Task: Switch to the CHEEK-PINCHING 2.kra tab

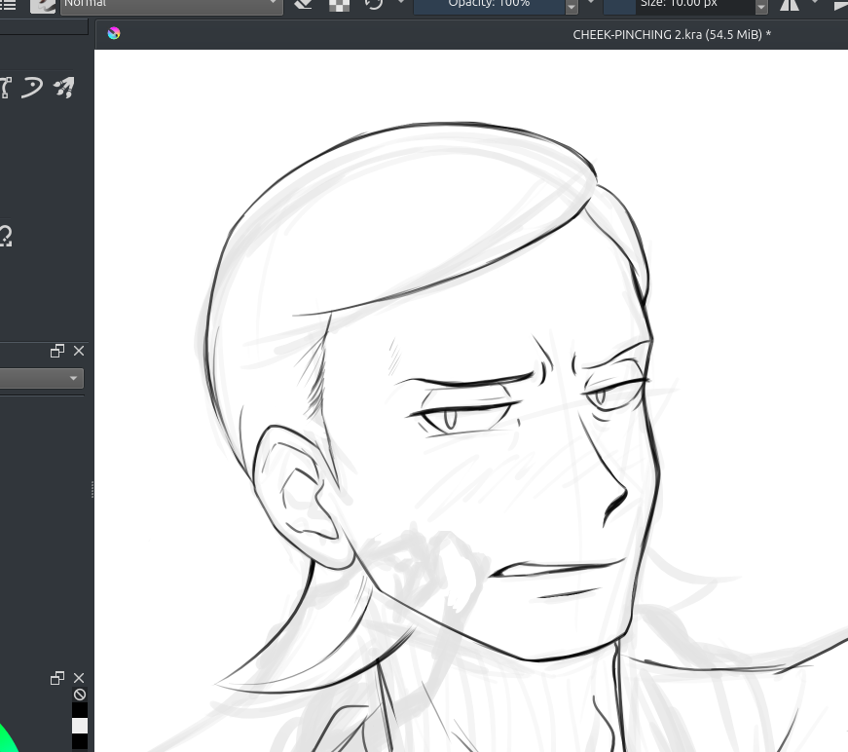Action: pyautogui.click(x=672, y=34)
